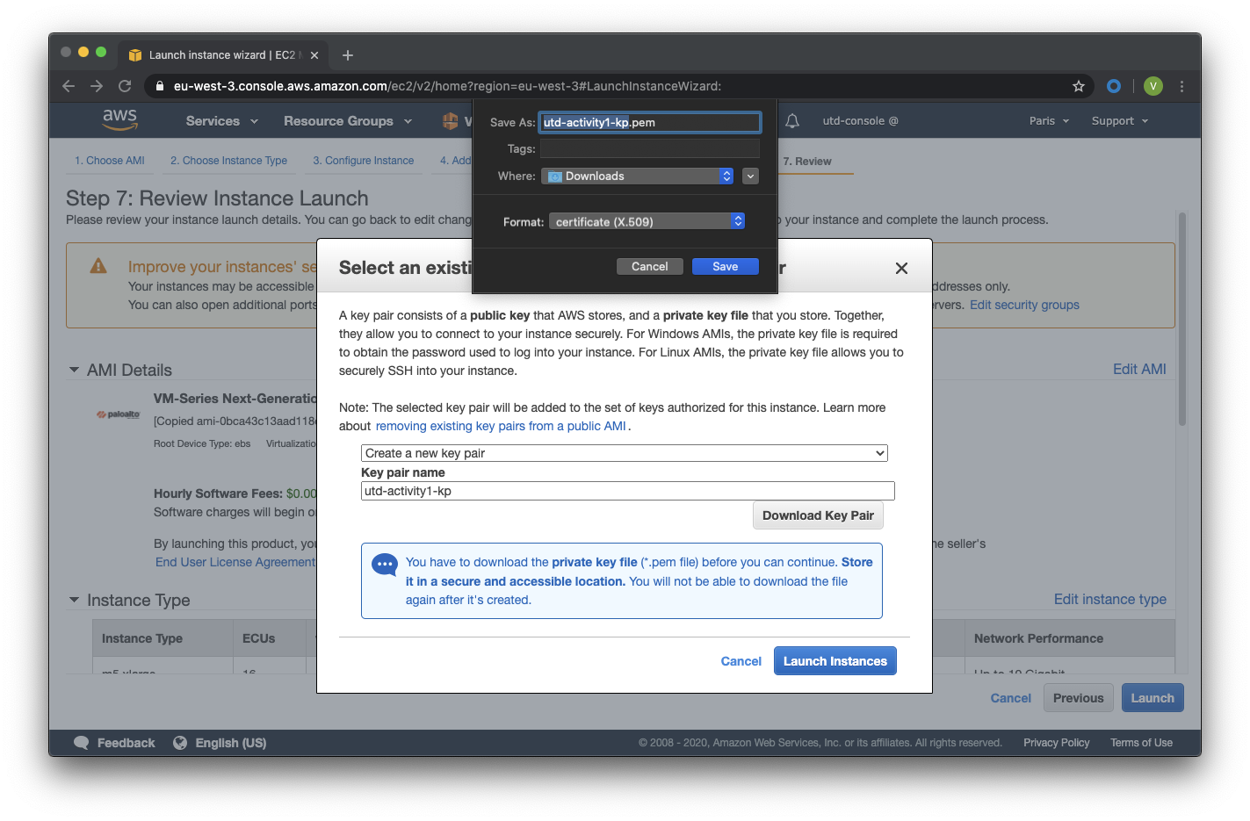Image resolution: width=1250 pixels, height=821 pixels.
Task: Click the AWS notifications bell icon
Action: (x=792, y=121)
